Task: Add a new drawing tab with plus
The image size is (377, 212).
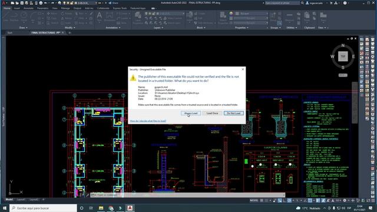Action: coord(70,33)
